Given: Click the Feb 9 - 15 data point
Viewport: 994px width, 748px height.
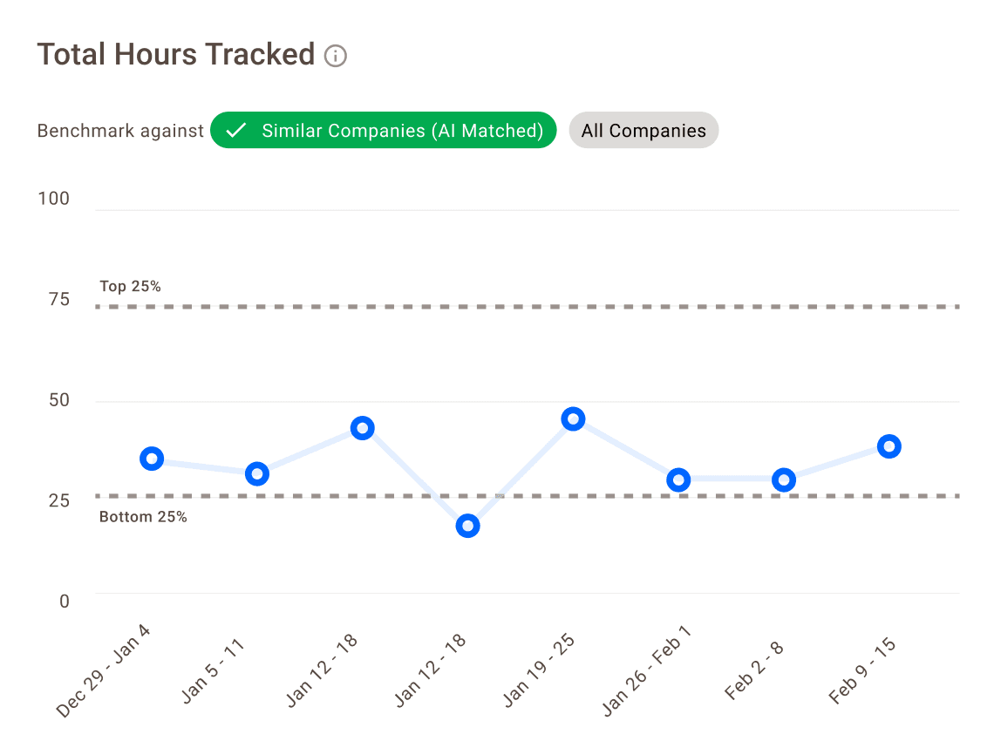Looking at the screenshot, I should (888, 446).
